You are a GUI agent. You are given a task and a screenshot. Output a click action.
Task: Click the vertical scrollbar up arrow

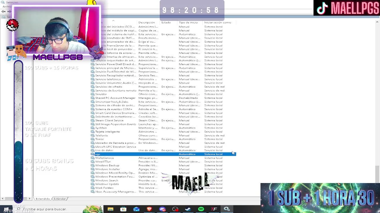point(377,22)
